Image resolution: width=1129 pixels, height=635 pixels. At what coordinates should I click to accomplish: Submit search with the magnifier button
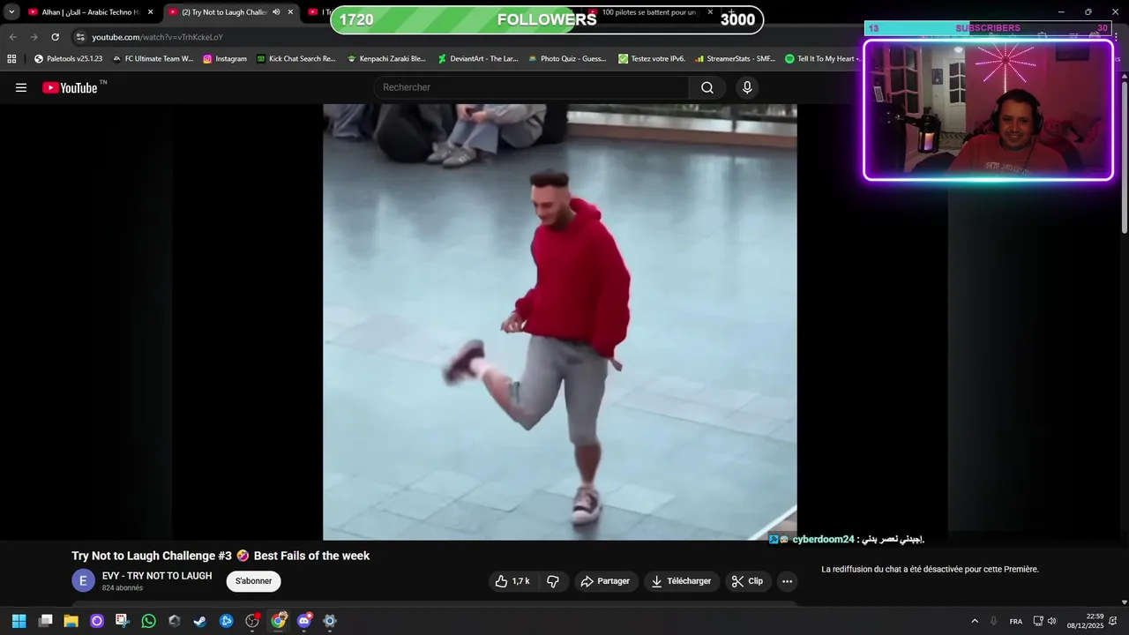pos(707,87)
